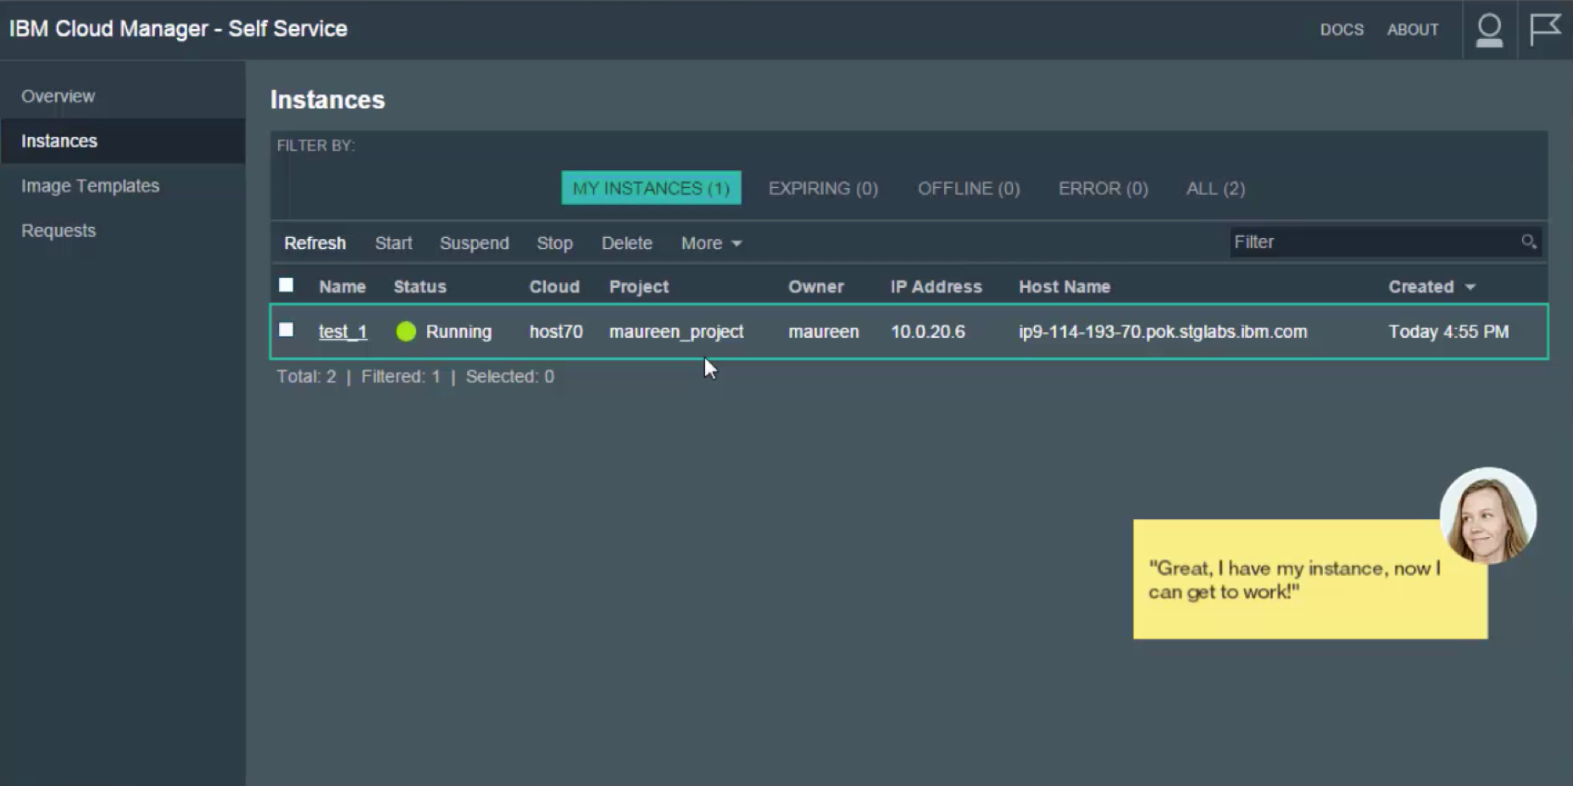
Task: Sort by the Status column header
Action: click(x=420, y=287)
